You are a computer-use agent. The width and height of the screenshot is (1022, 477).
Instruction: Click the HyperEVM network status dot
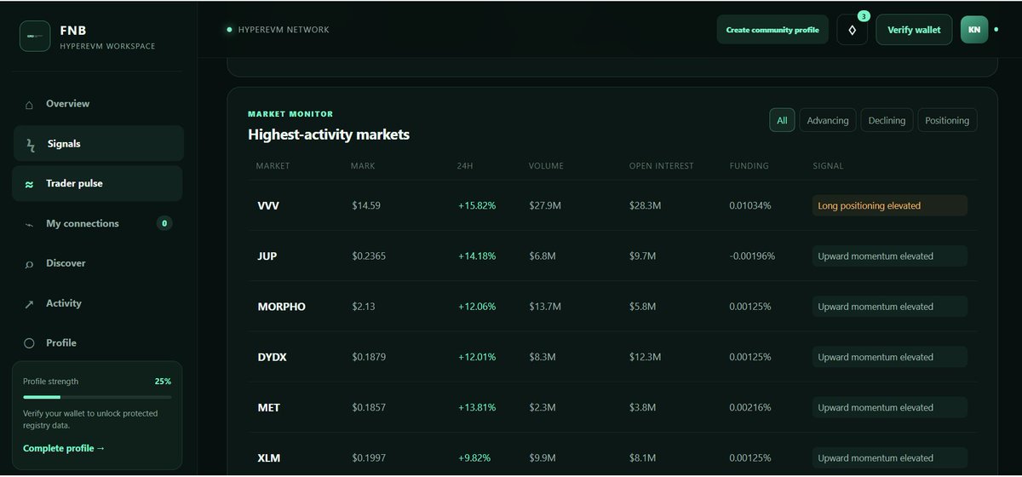click(229, 30)
